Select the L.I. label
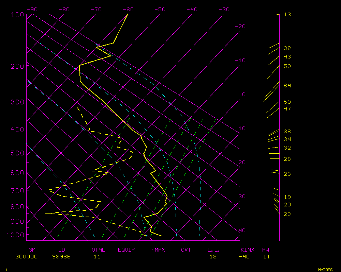The height and width of the screenshot is (272, 341). [x=214, y=250]
